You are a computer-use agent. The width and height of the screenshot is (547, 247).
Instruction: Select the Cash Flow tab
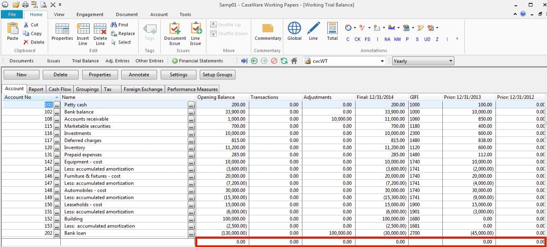coord(60,89)
